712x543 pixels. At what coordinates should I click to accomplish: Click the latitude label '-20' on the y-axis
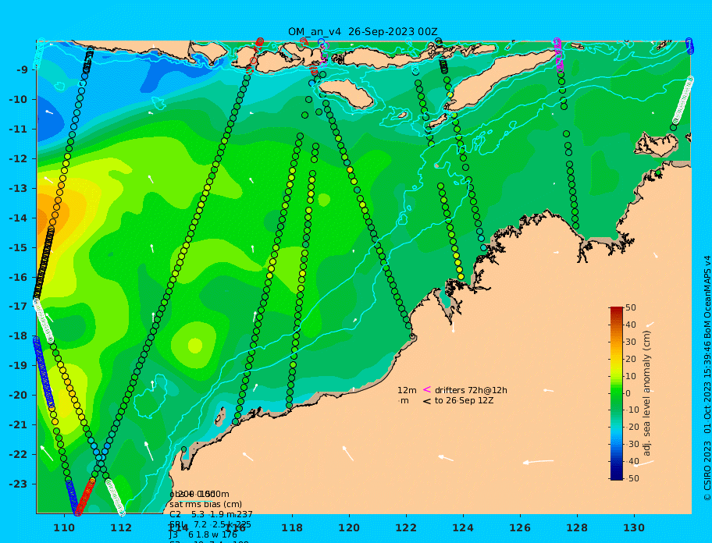point(18,395)
